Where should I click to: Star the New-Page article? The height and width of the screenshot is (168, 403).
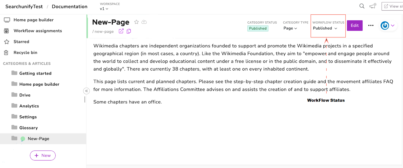137,22
